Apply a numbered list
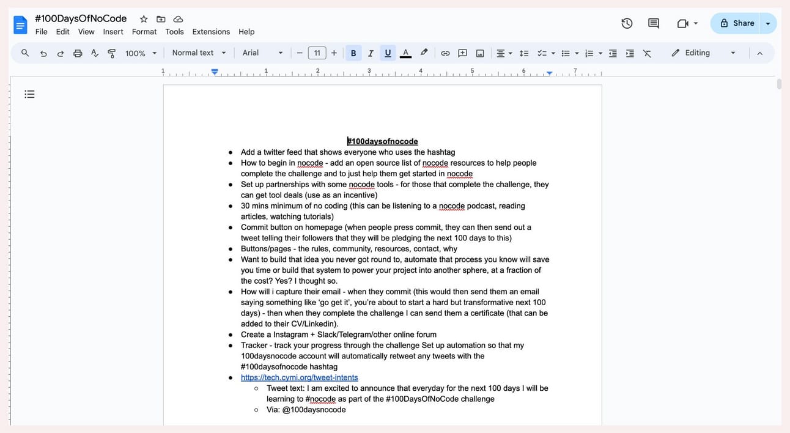The height and width of the screenshot is (433, 790). click(589, 53)
